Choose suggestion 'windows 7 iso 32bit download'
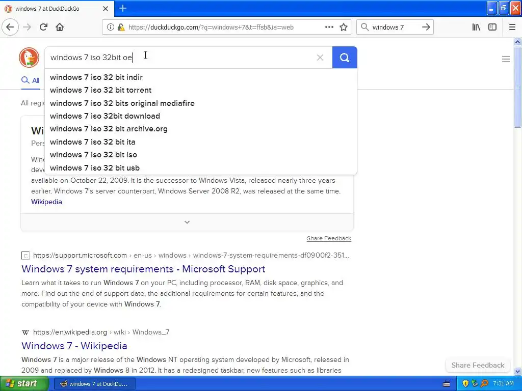This screenshot has width=522, height=391. 201,116
